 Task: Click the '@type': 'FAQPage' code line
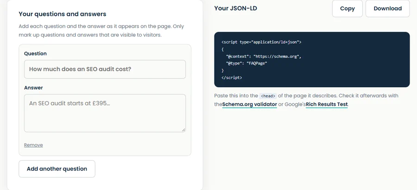pos(246,63)
